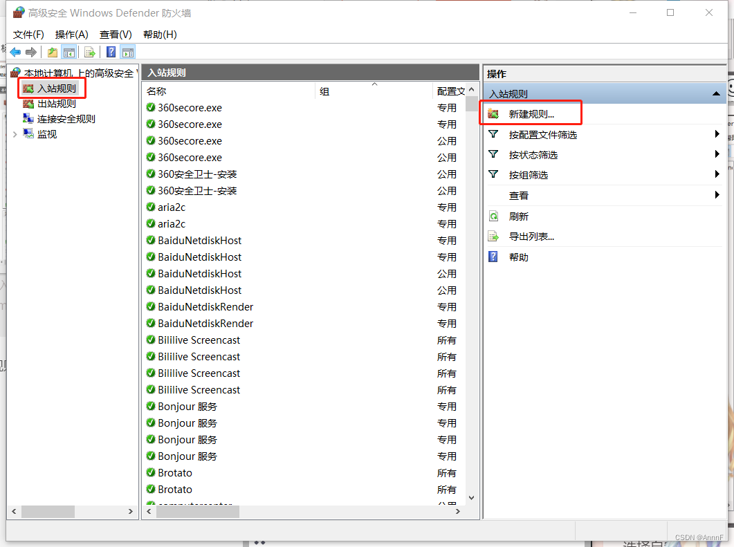Viewport: 734px width, 547px height.
Task: Open the 查看 submenu arrow in the actions pane
Action: [717, 195]
